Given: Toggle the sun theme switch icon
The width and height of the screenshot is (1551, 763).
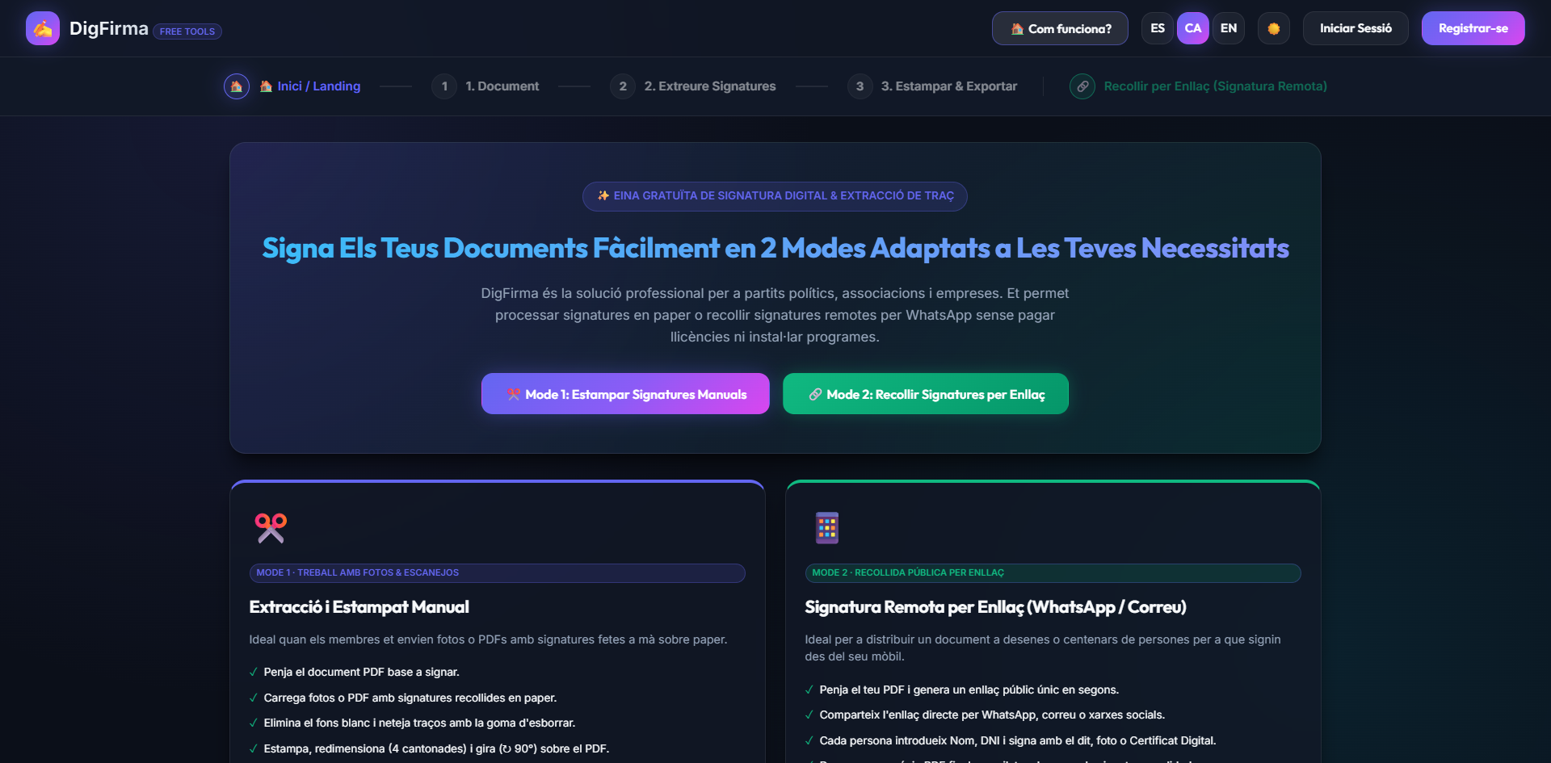Looking at the screenshot, I should pyautogui.click(x=1274, y=28).
